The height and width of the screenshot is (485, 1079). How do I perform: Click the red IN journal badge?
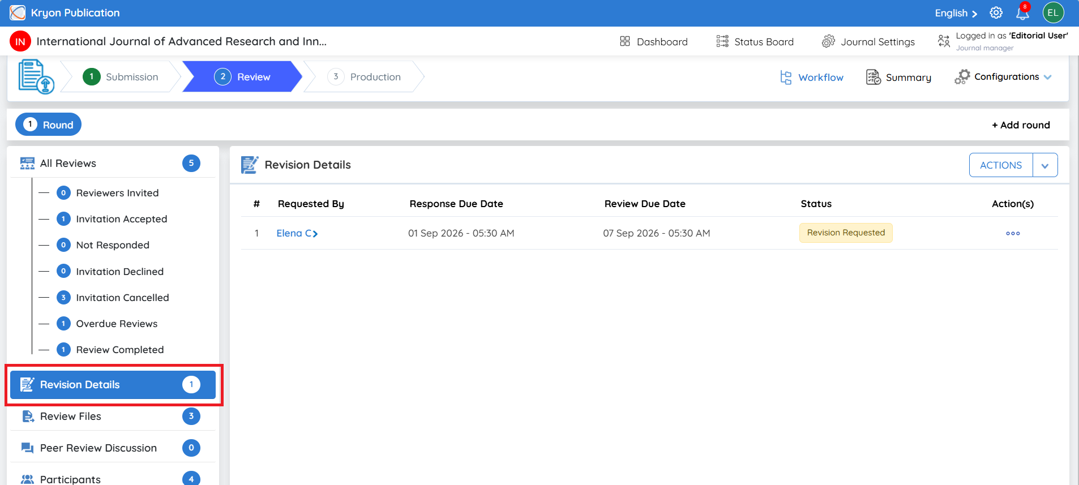tap(20, 41)
